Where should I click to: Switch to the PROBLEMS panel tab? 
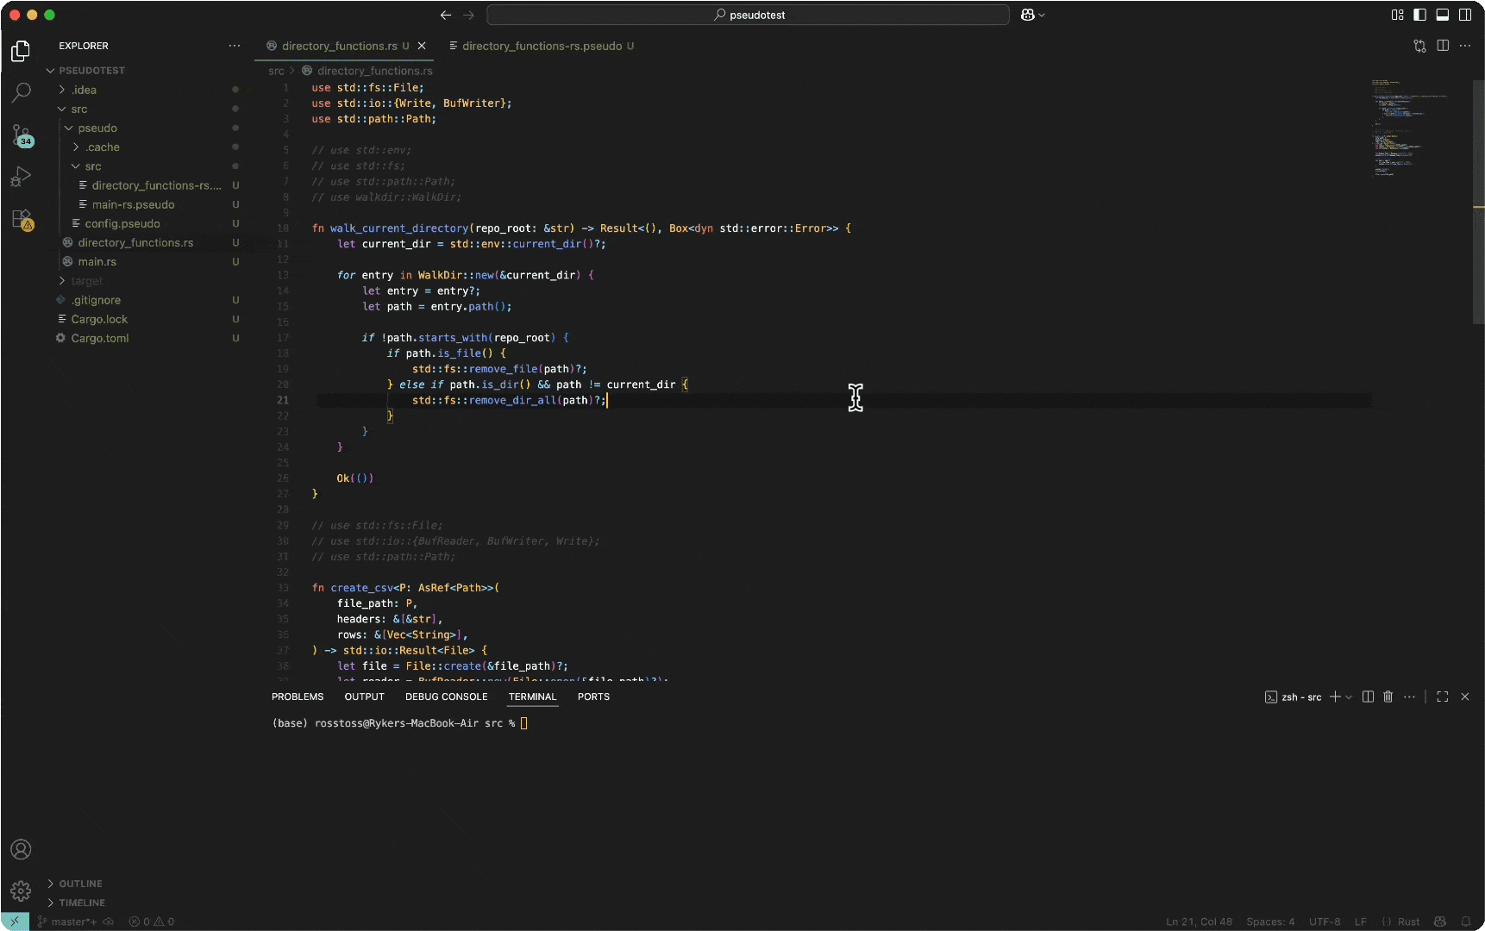(x=298, y=697)
